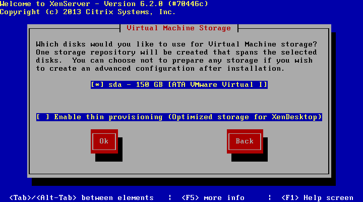Click the "Help screen" words in the footer
This screenshot has width=363, height=202.
coord(329,197)
